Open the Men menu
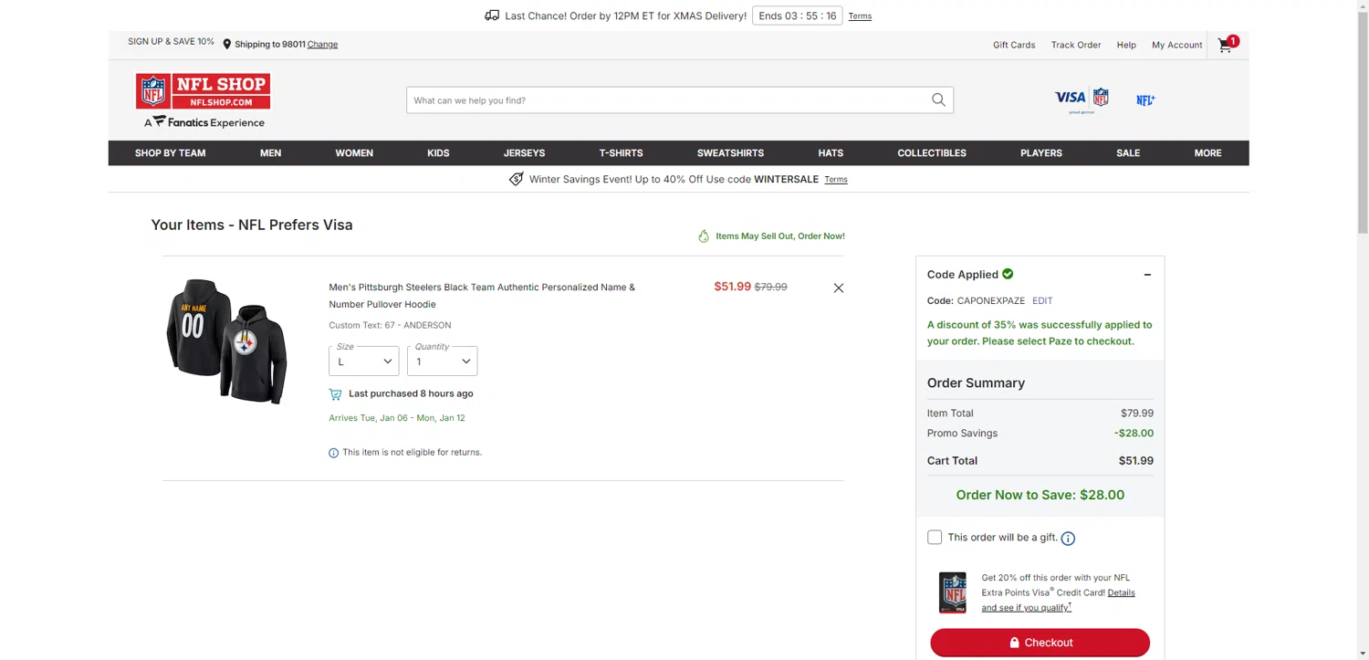The width and height of the screenshot is (1369, 660). 270,153
